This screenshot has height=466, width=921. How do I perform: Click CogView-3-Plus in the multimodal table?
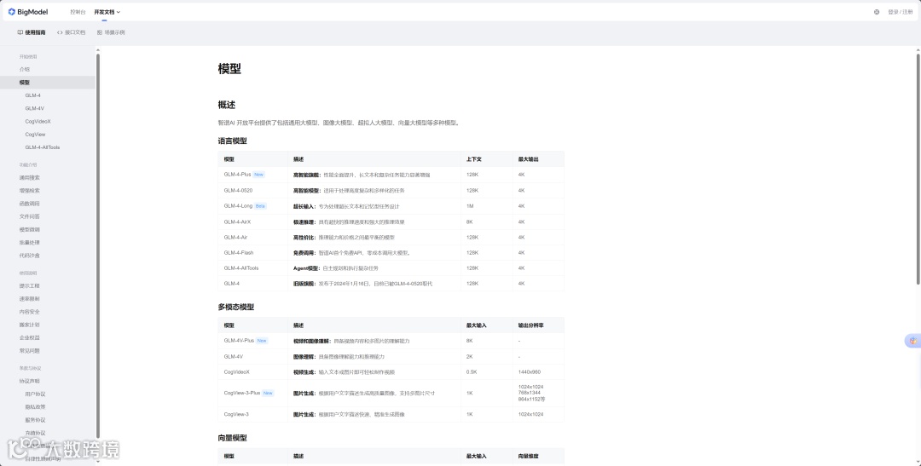click(242, 393)
